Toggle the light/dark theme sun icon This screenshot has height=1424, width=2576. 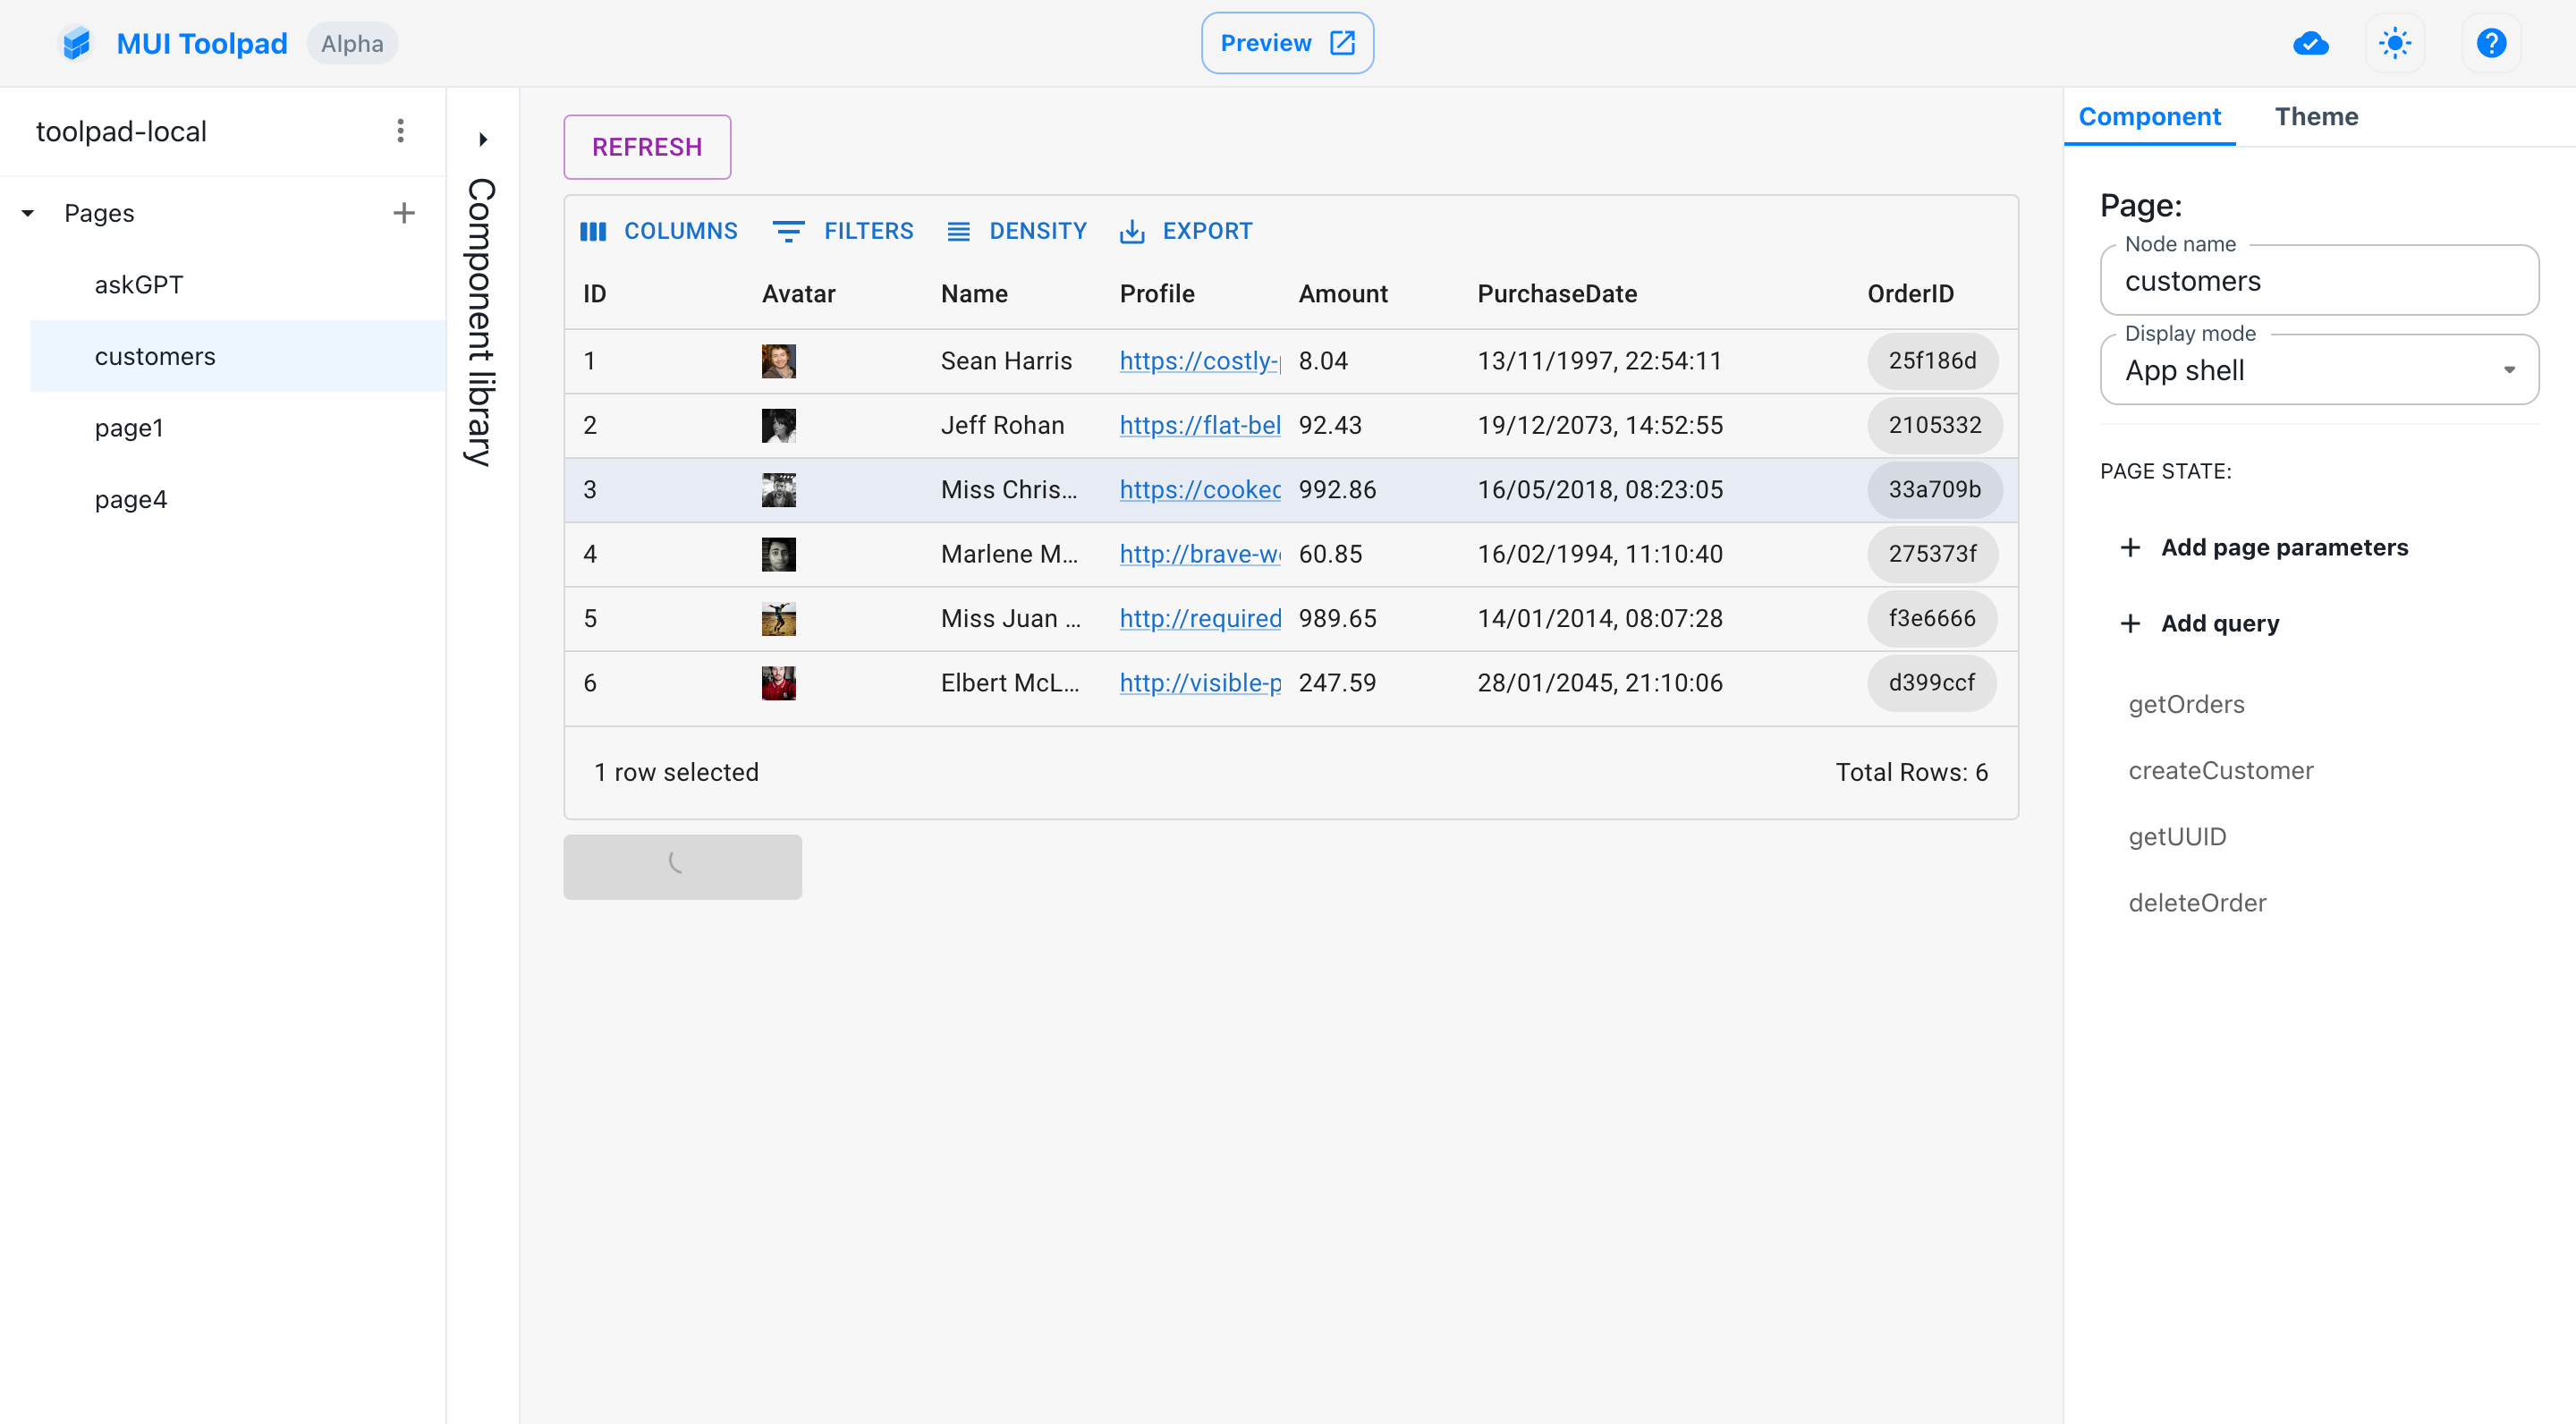pos(2395,43)
